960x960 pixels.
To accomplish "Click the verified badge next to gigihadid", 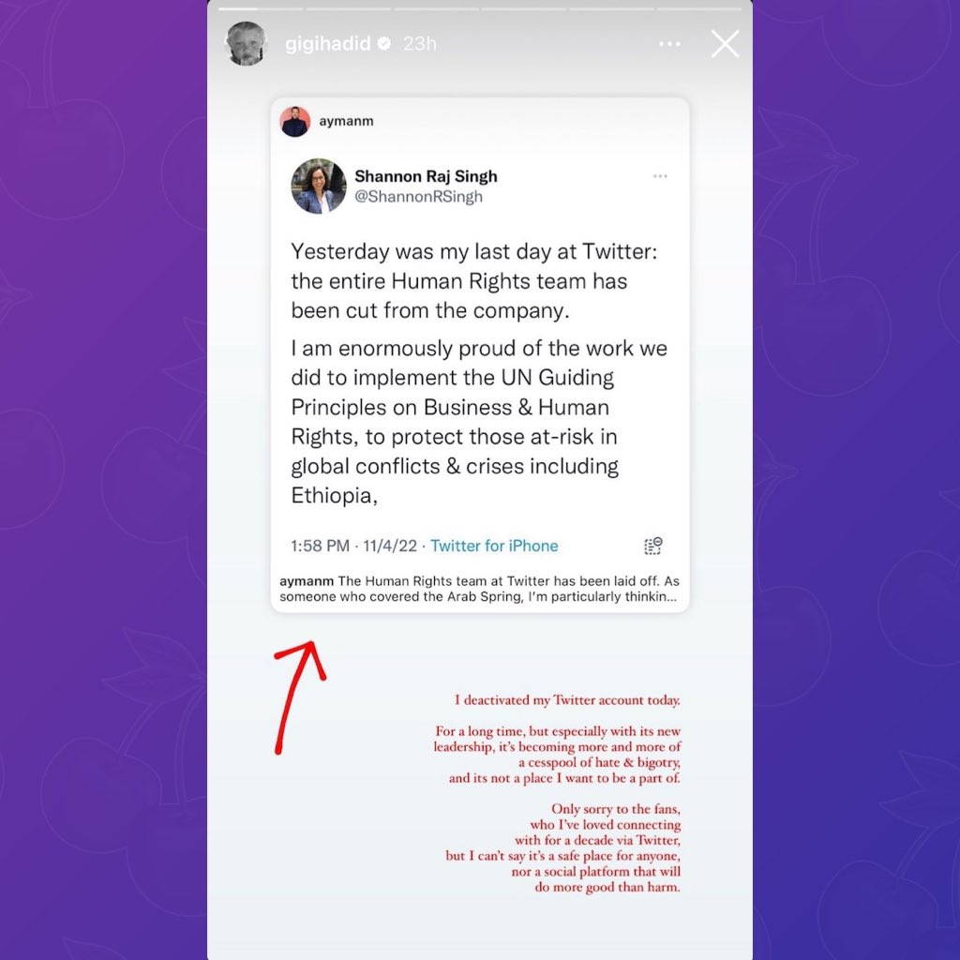I will [383, 43].
